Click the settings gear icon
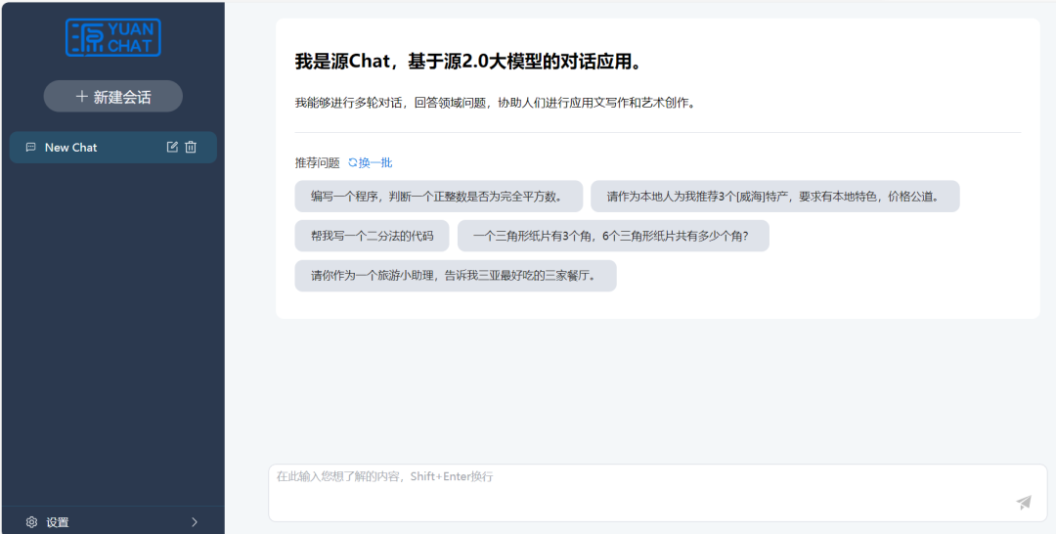Screen dimensions: 1056x534 [31, 522]
